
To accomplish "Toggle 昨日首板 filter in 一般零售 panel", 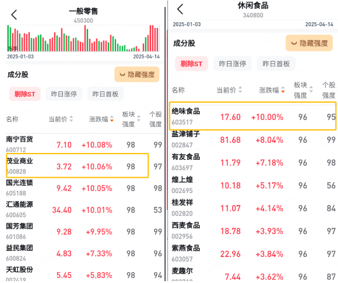I will 105,94.
